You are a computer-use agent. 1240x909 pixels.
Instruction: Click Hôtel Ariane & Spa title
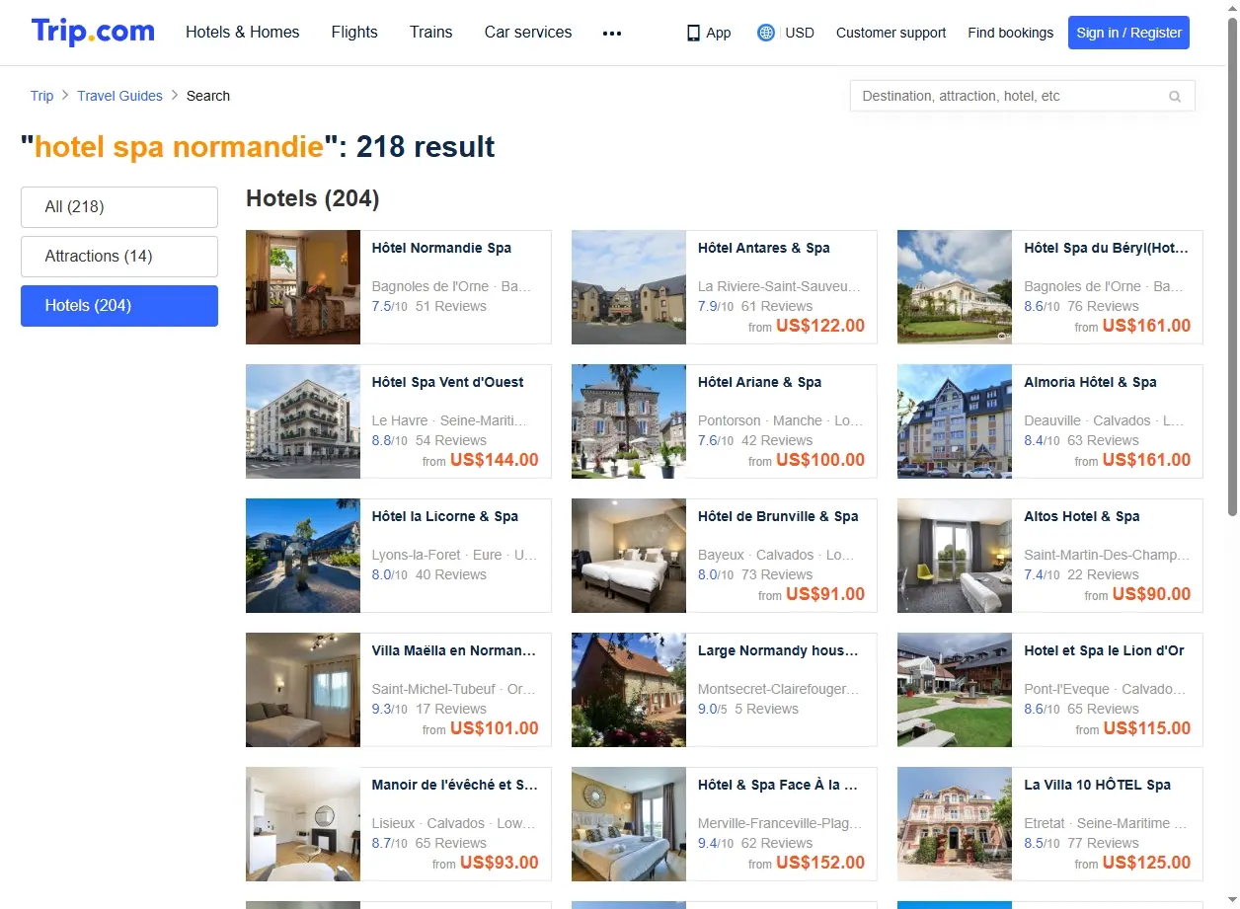pyautogui.click(x=759, y=382)
